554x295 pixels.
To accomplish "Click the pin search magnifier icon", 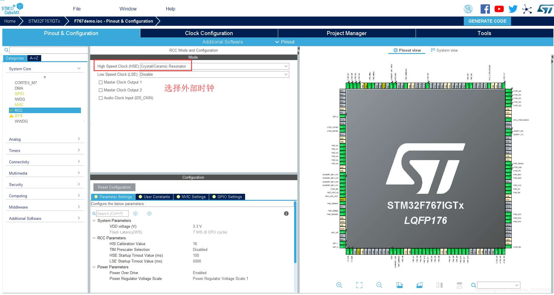I will coord(473,285).
